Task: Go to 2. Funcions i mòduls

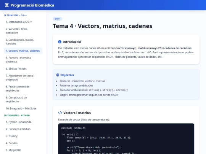Action: 23,129
